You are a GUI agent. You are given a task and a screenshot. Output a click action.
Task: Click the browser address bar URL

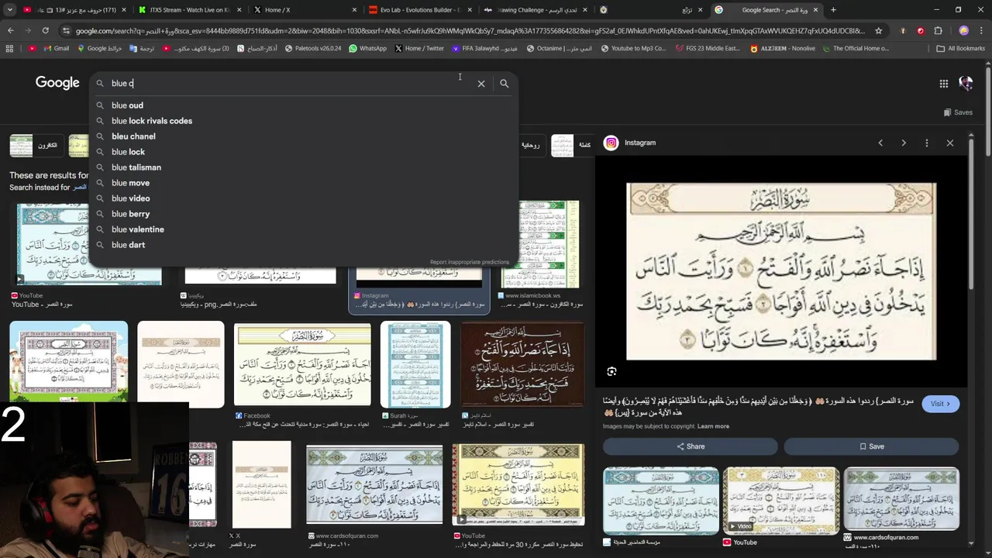[x=470, y=31]
